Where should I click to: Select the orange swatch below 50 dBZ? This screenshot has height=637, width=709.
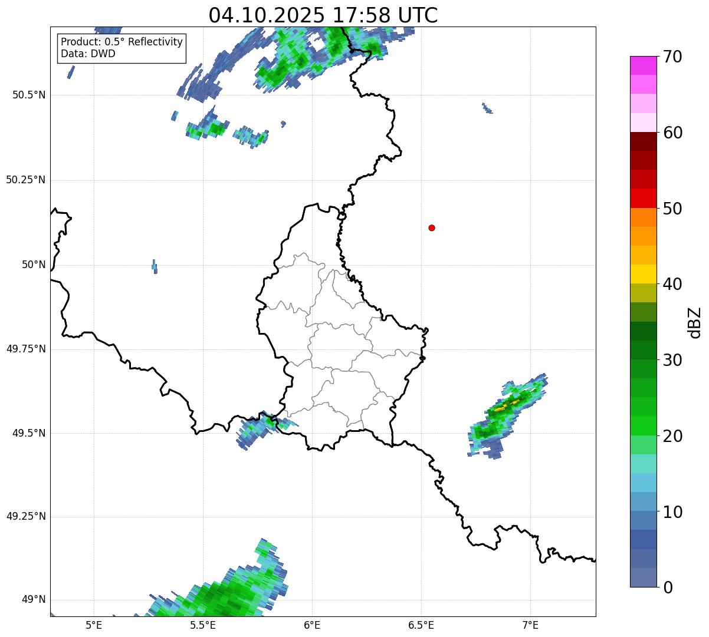tap(643, 217)
